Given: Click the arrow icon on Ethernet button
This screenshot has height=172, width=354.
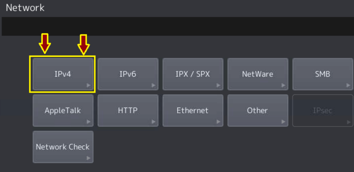Looking at the screenshot, I should coord(218,122).
